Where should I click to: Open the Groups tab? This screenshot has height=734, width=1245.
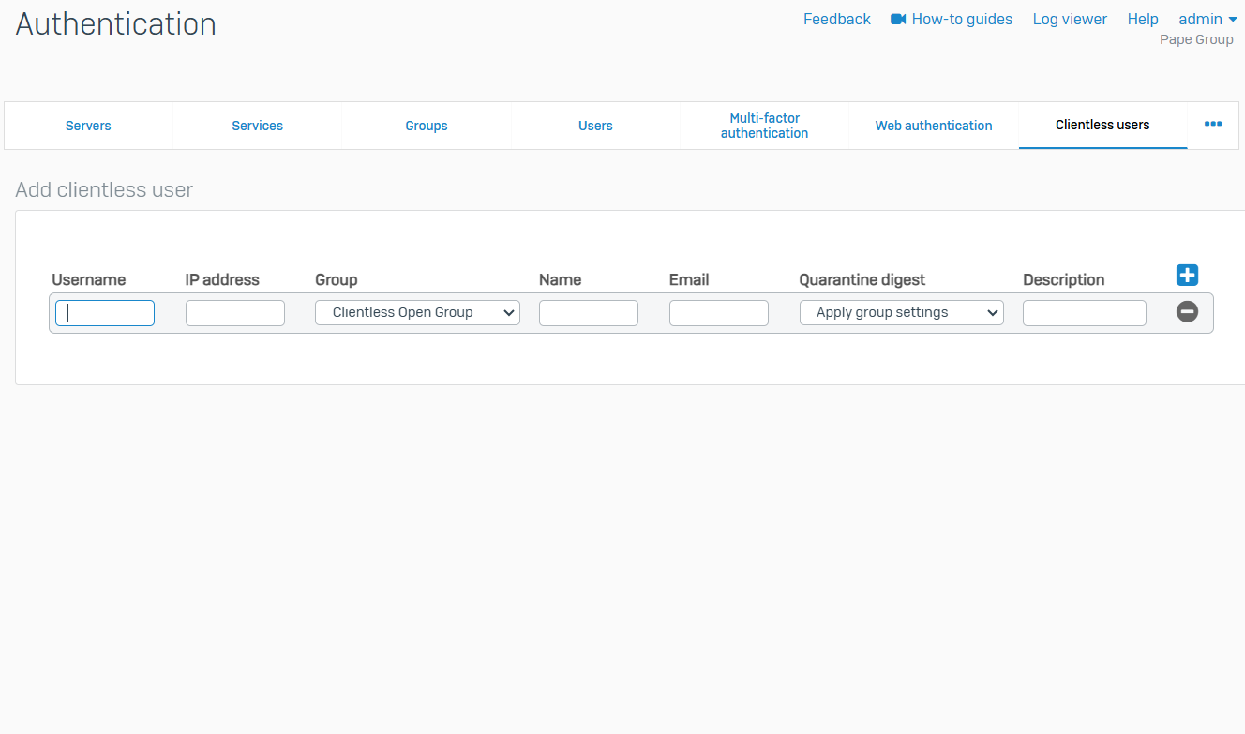[x=427, y=126]
